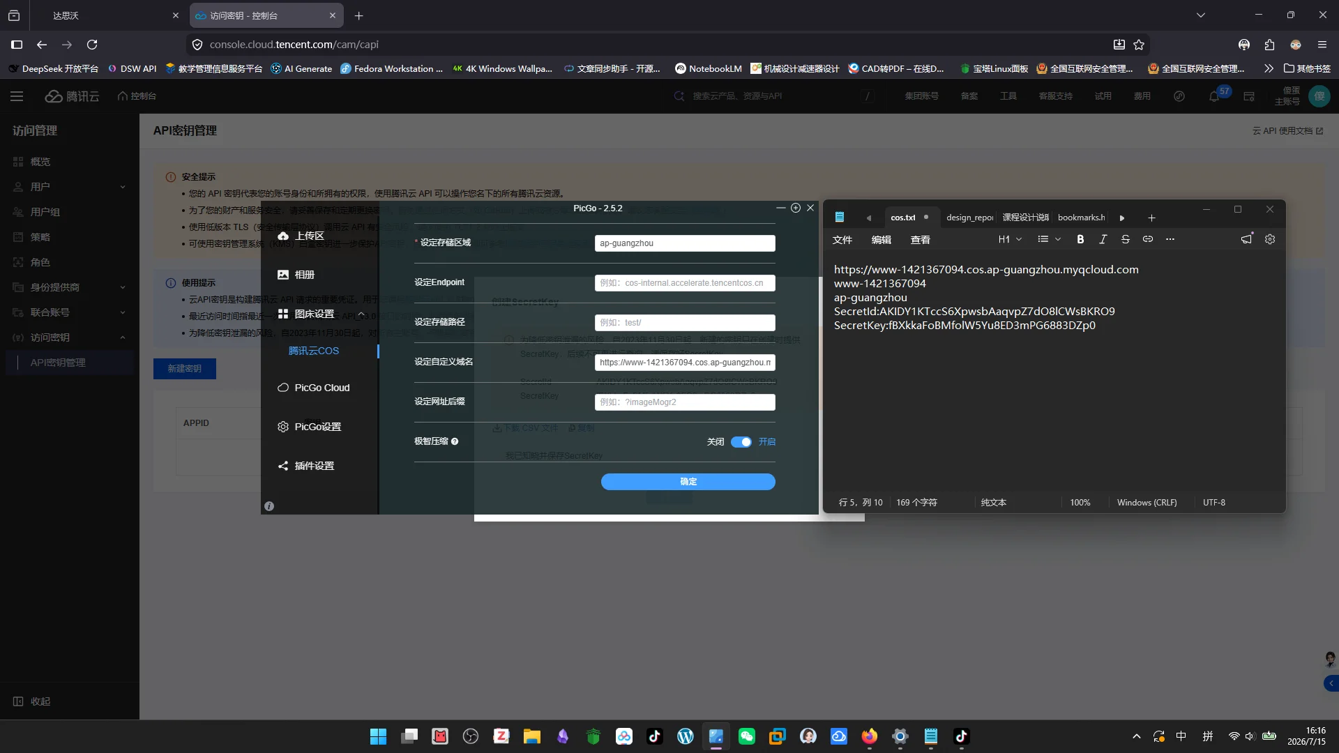1339x753 pixels.
Task: Open 云 API 使用文档 link
Action: pyautogui.click(x=1287, y=131)
